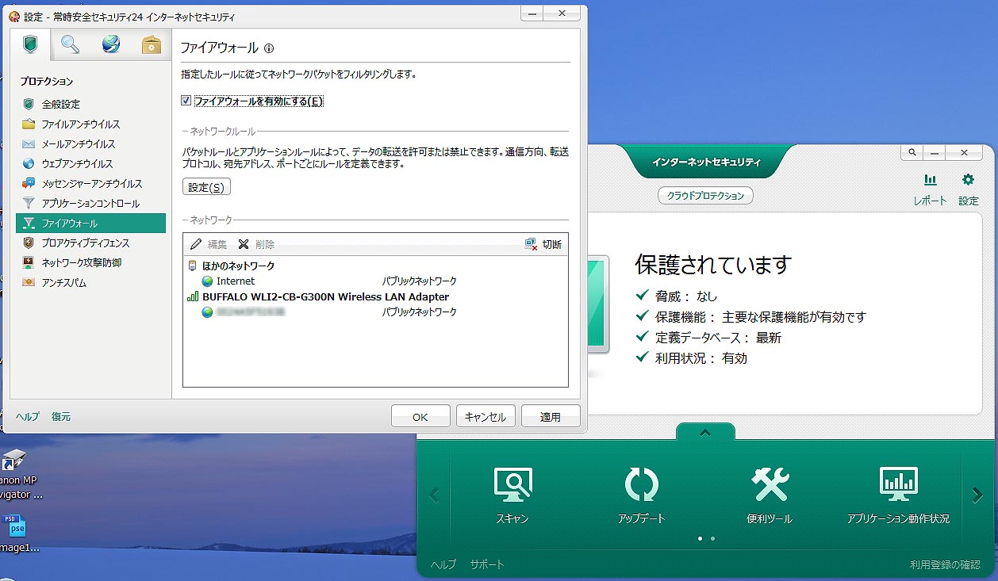This screenshot has width=998, height=581.
Task: Click the general settings shield icon
Action: [29, 104]
